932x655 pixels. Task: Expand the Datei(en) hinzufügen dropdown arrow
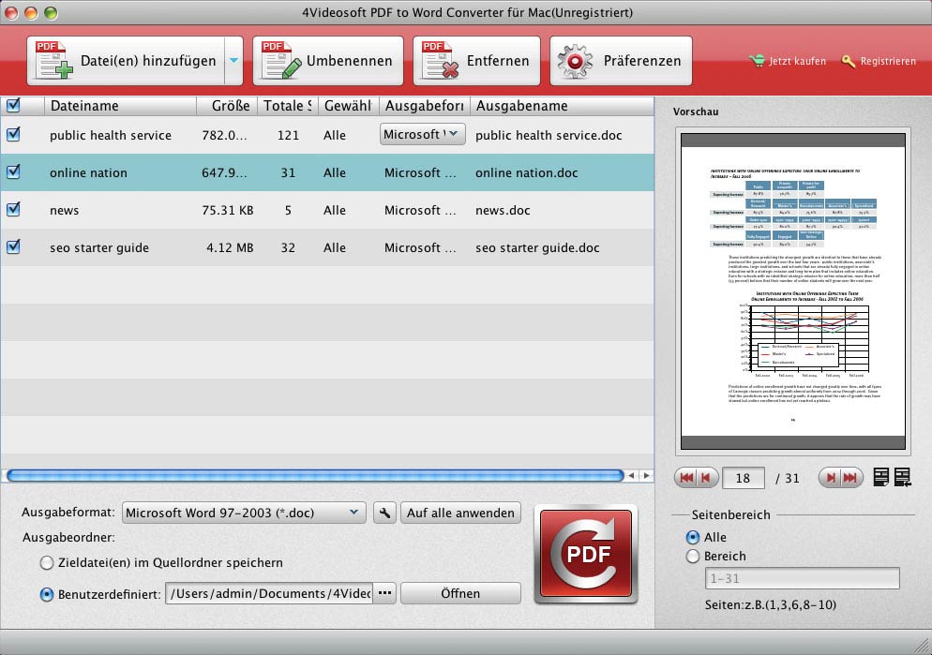(233, 61)
